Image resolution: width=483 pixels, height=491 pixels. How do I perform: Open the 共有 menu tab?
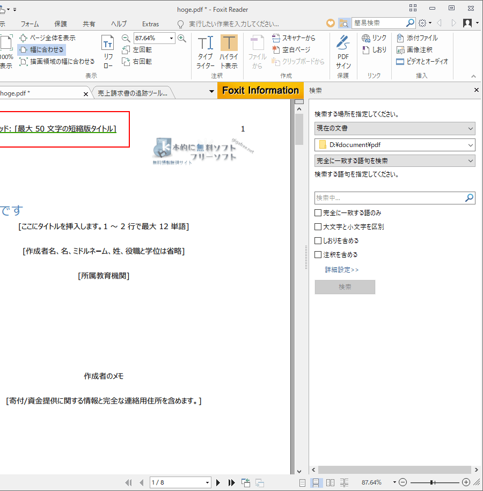pyautogui.click(x=89, y=24)
